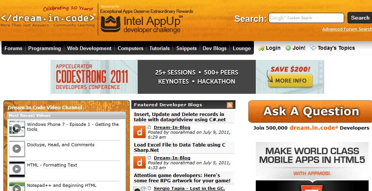Open the Featured Developer Blogs RSS feed icon

(x=230, y=105)
